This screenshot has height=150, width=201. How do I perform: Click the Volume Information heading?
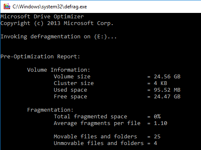pyautogui.click(x=59, y=70)
